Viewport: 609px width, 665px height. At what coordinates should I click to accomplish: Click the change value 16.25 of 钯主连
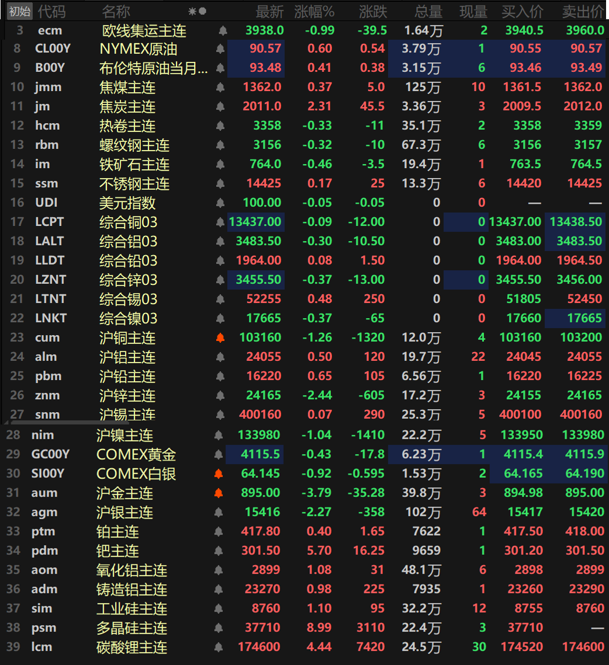click(x=369, y=551)
